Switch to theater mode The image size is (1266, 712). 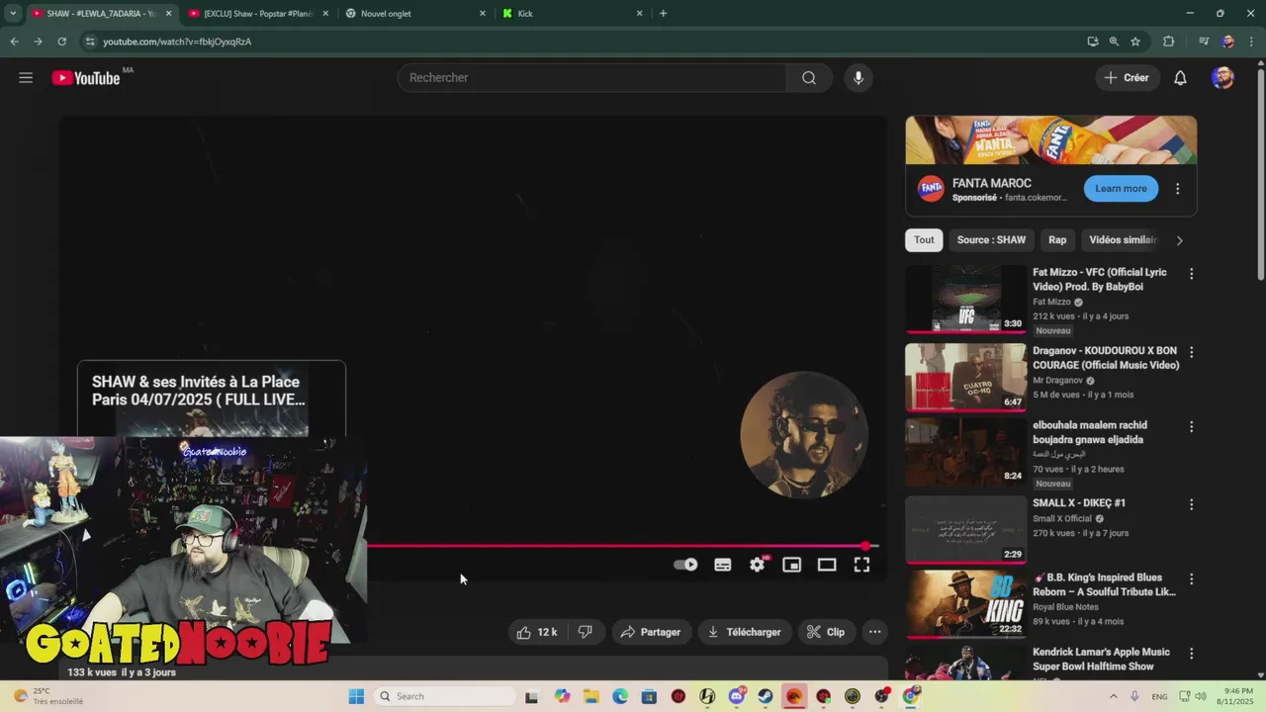tap(827, 565)
